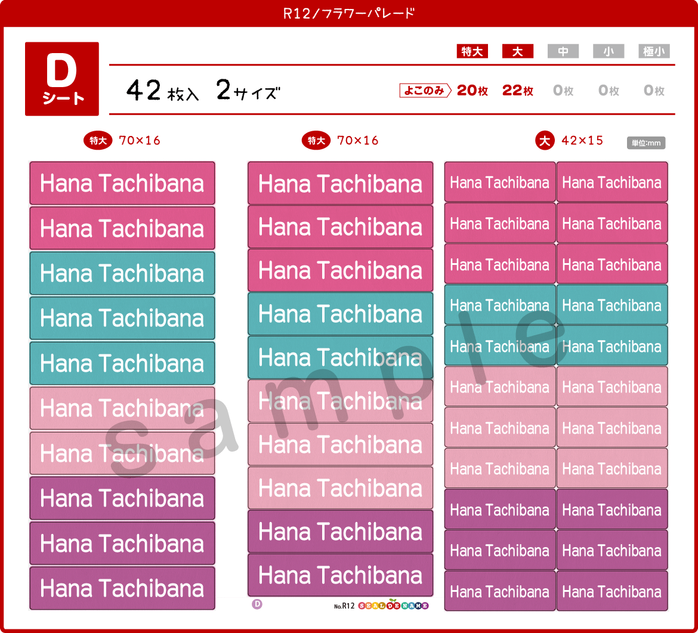The image size is (698, 633).
Task: Click the R12/フラワーパレード title
Action: pyautogui.click(x=349, y=13)
